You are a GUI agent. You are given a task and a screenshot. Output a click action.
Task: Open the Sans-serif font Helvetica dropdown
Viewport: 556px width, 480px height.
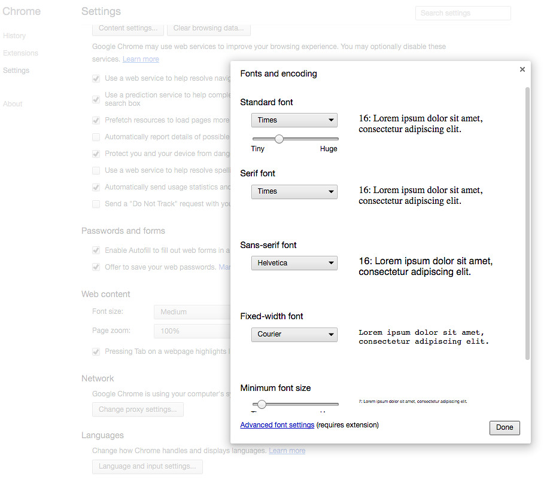[x=294, y=263]
